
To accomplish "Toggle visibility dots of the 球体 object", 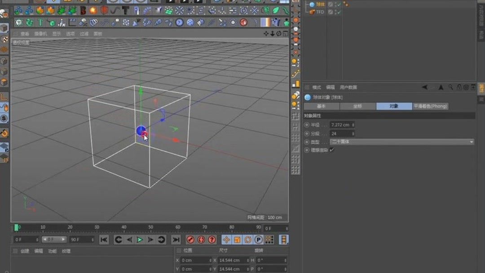I will 336,4.
